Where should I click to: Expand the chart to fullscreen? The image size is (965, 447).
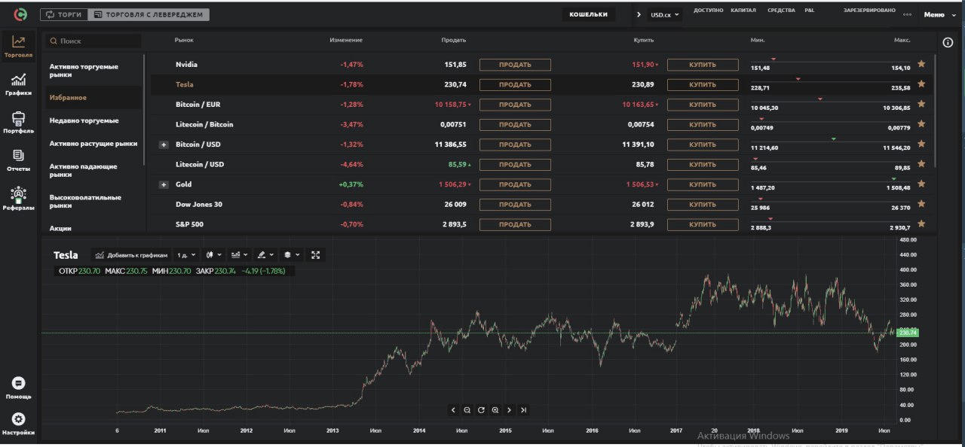click(316, 255)
